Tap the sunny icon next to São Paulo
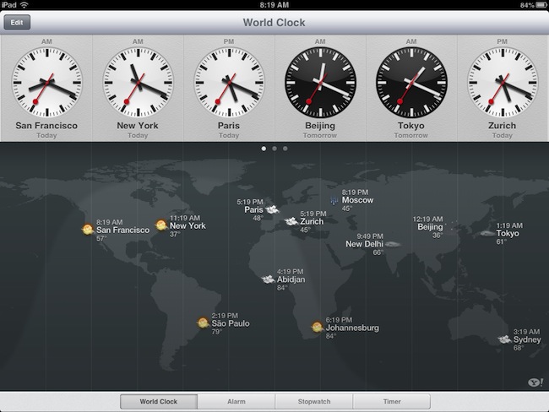Viewport: 549px width, 412px height. (203, 323)
